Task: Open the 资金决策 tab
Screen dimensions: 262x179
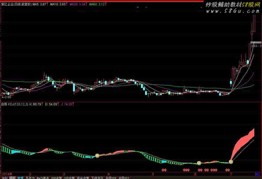Action: 83,178
